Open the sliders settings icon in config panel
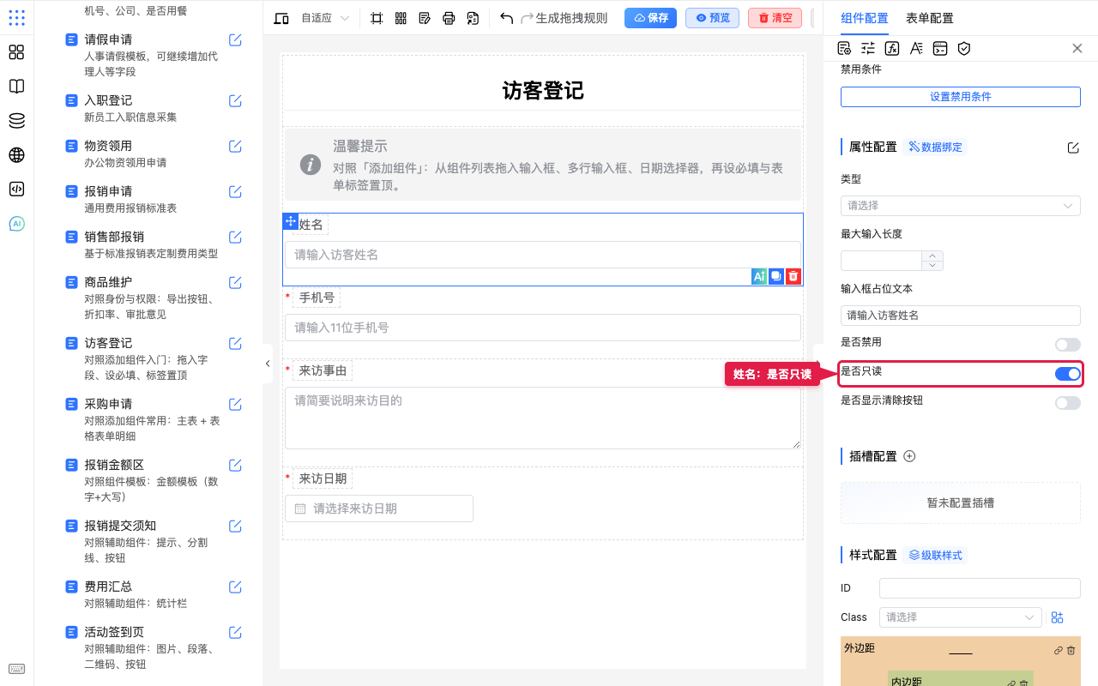 868,48
